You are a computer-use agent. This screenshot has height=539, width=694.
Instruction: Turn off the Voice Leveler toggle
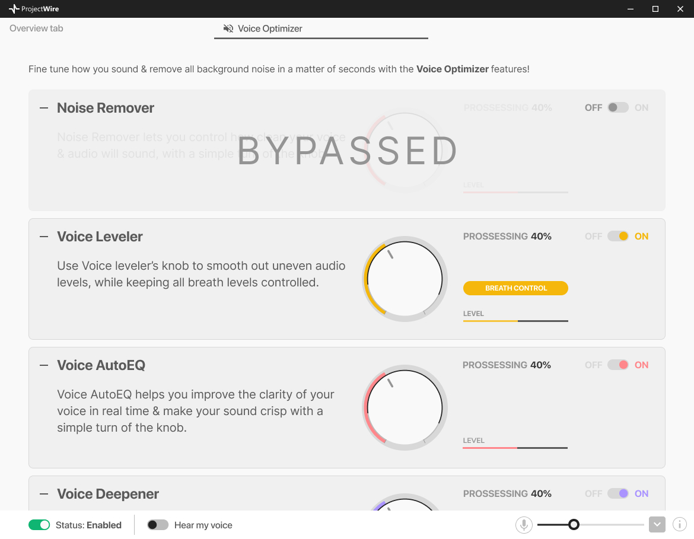coord(618,237)
